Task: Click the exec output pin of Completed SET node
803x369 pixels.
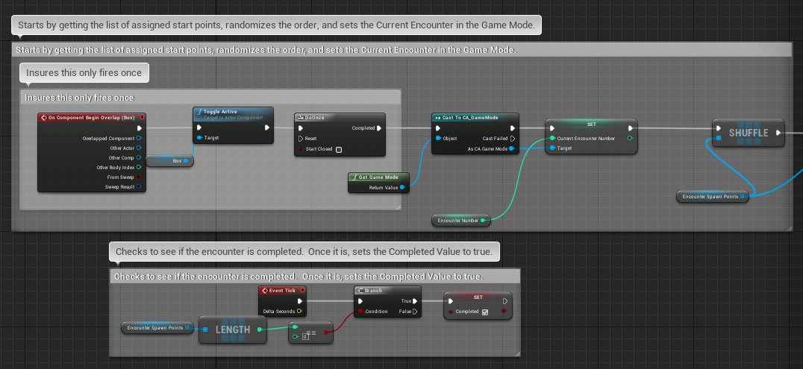Action: coord(505,301)
